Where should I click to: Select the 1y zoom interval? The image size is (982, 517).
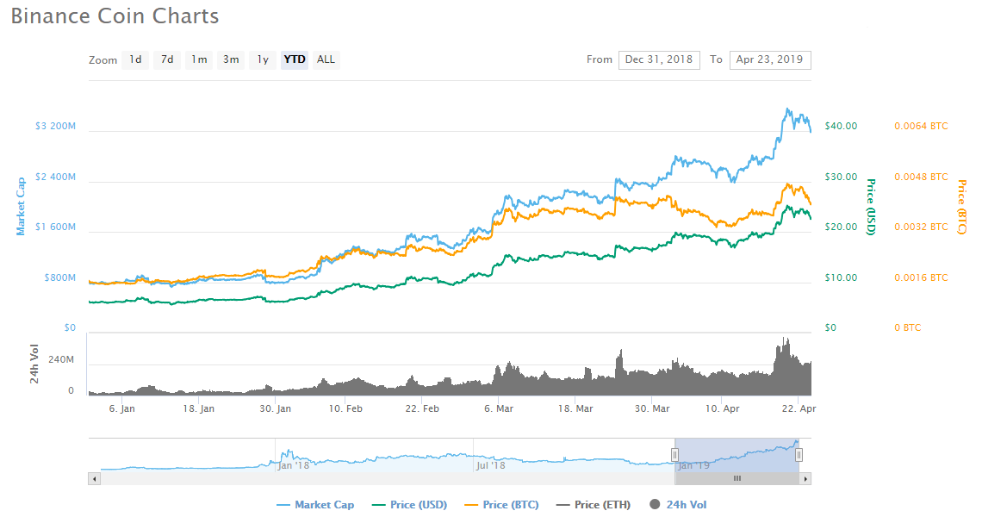point(262,59)
